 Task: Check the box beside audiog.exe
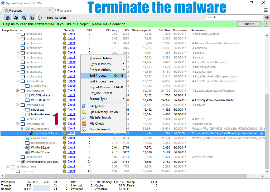point(27,86)
